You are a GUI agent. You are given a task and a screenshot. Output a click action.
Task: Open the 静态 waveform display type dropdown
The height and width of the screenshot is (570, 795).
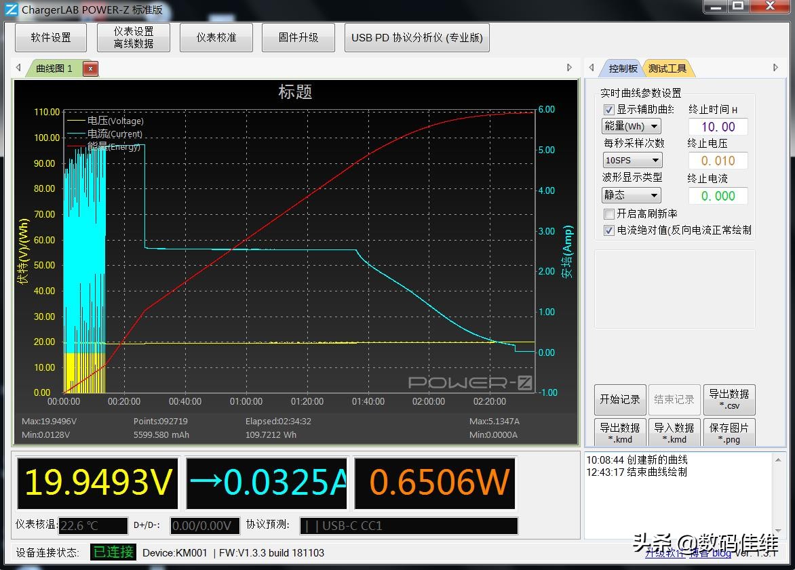631,195
